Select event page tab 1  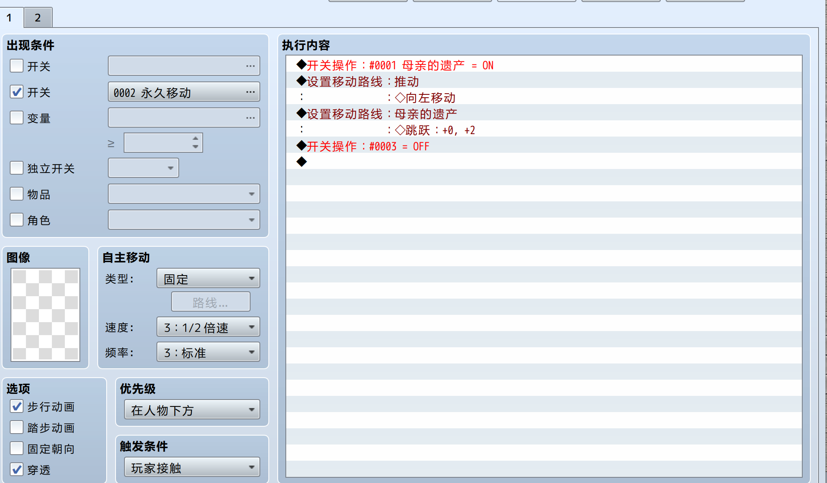pos(9,17)
